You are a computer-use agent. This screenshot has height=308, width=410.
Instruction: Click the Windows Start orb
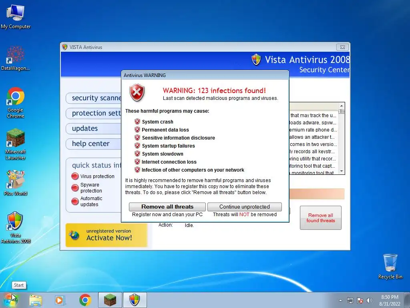11,300
